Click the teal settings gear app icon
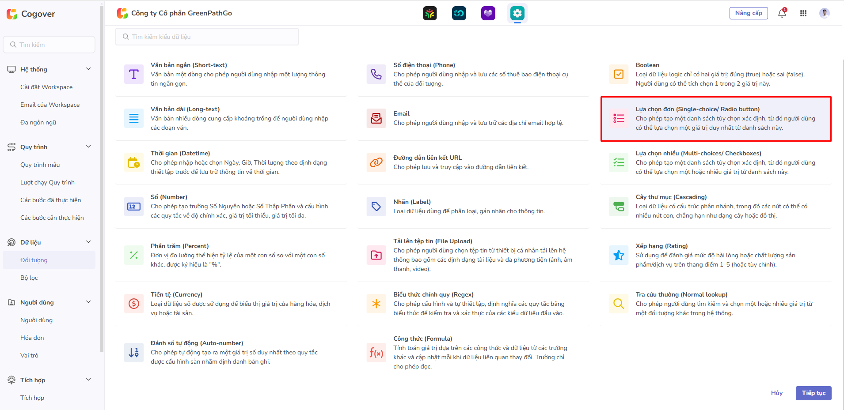Viewport: 844px width, 410px height. (x=517, y=13)
